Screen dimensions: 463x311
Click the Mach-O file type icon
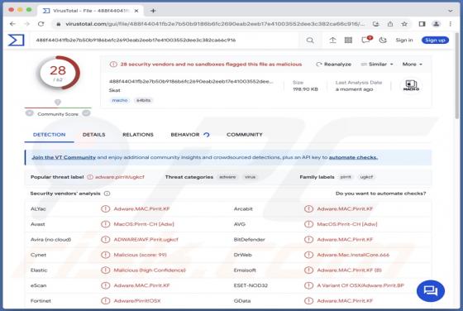(x=411, y=85)
